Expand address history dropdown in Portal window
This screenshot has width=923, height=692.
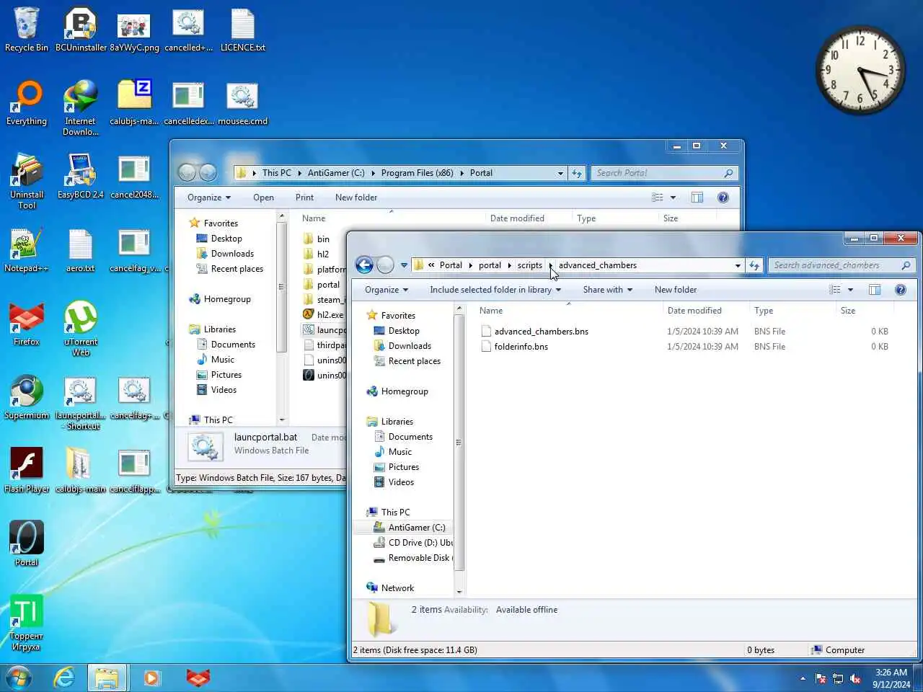560,173
